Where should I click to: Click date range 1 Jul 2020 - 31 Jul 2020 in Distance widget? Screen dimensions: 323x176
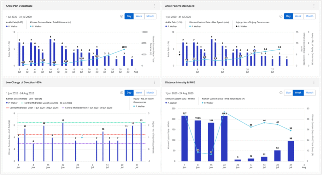pos(19,17)
